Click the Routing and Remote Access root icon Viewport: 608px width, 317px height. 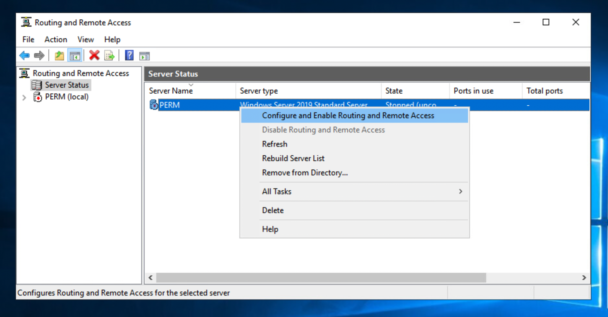24,73
